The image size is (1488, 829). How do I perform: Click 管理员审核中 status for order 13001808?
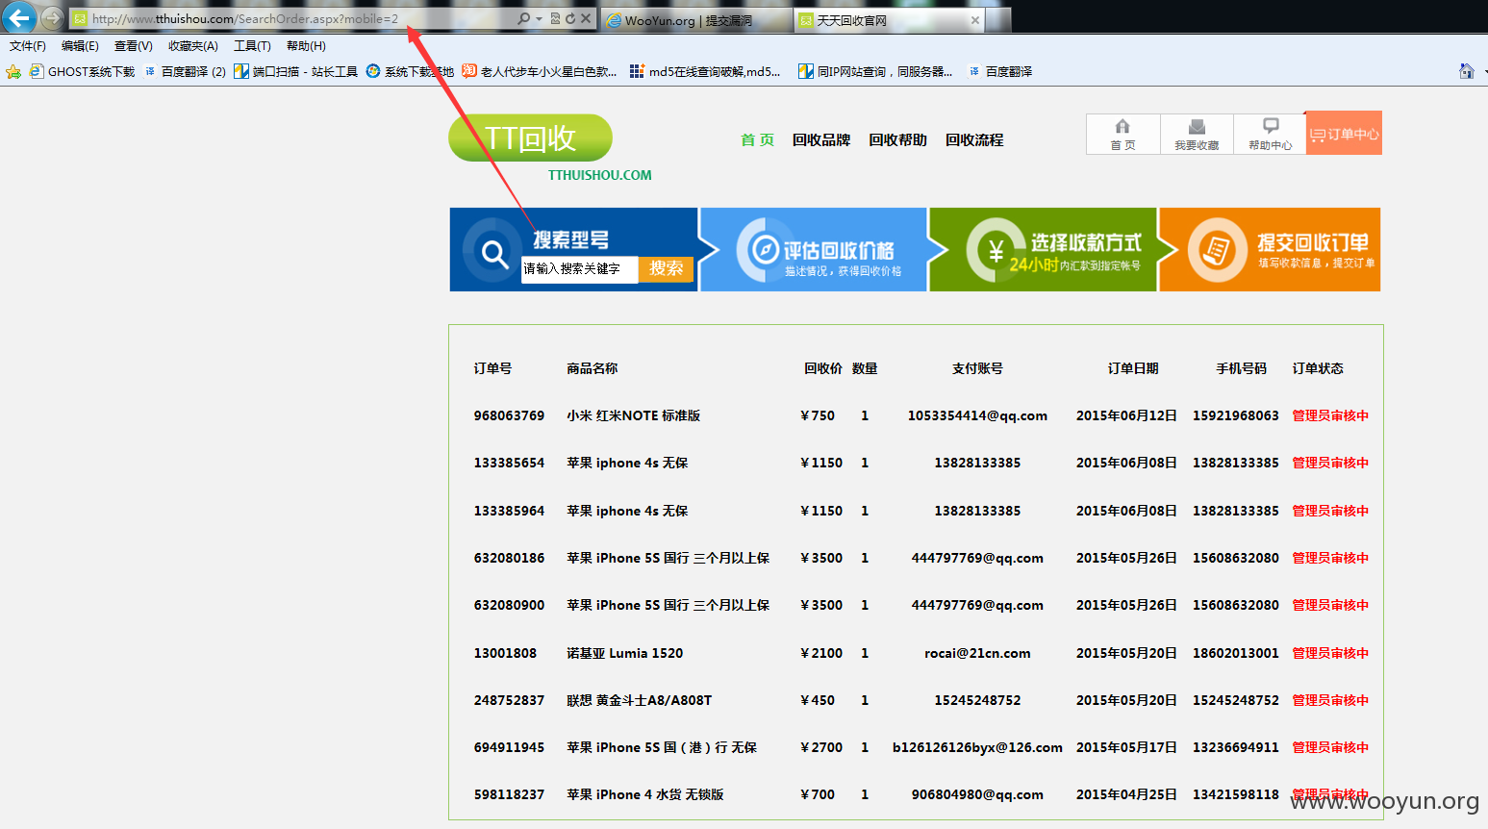1330,653
